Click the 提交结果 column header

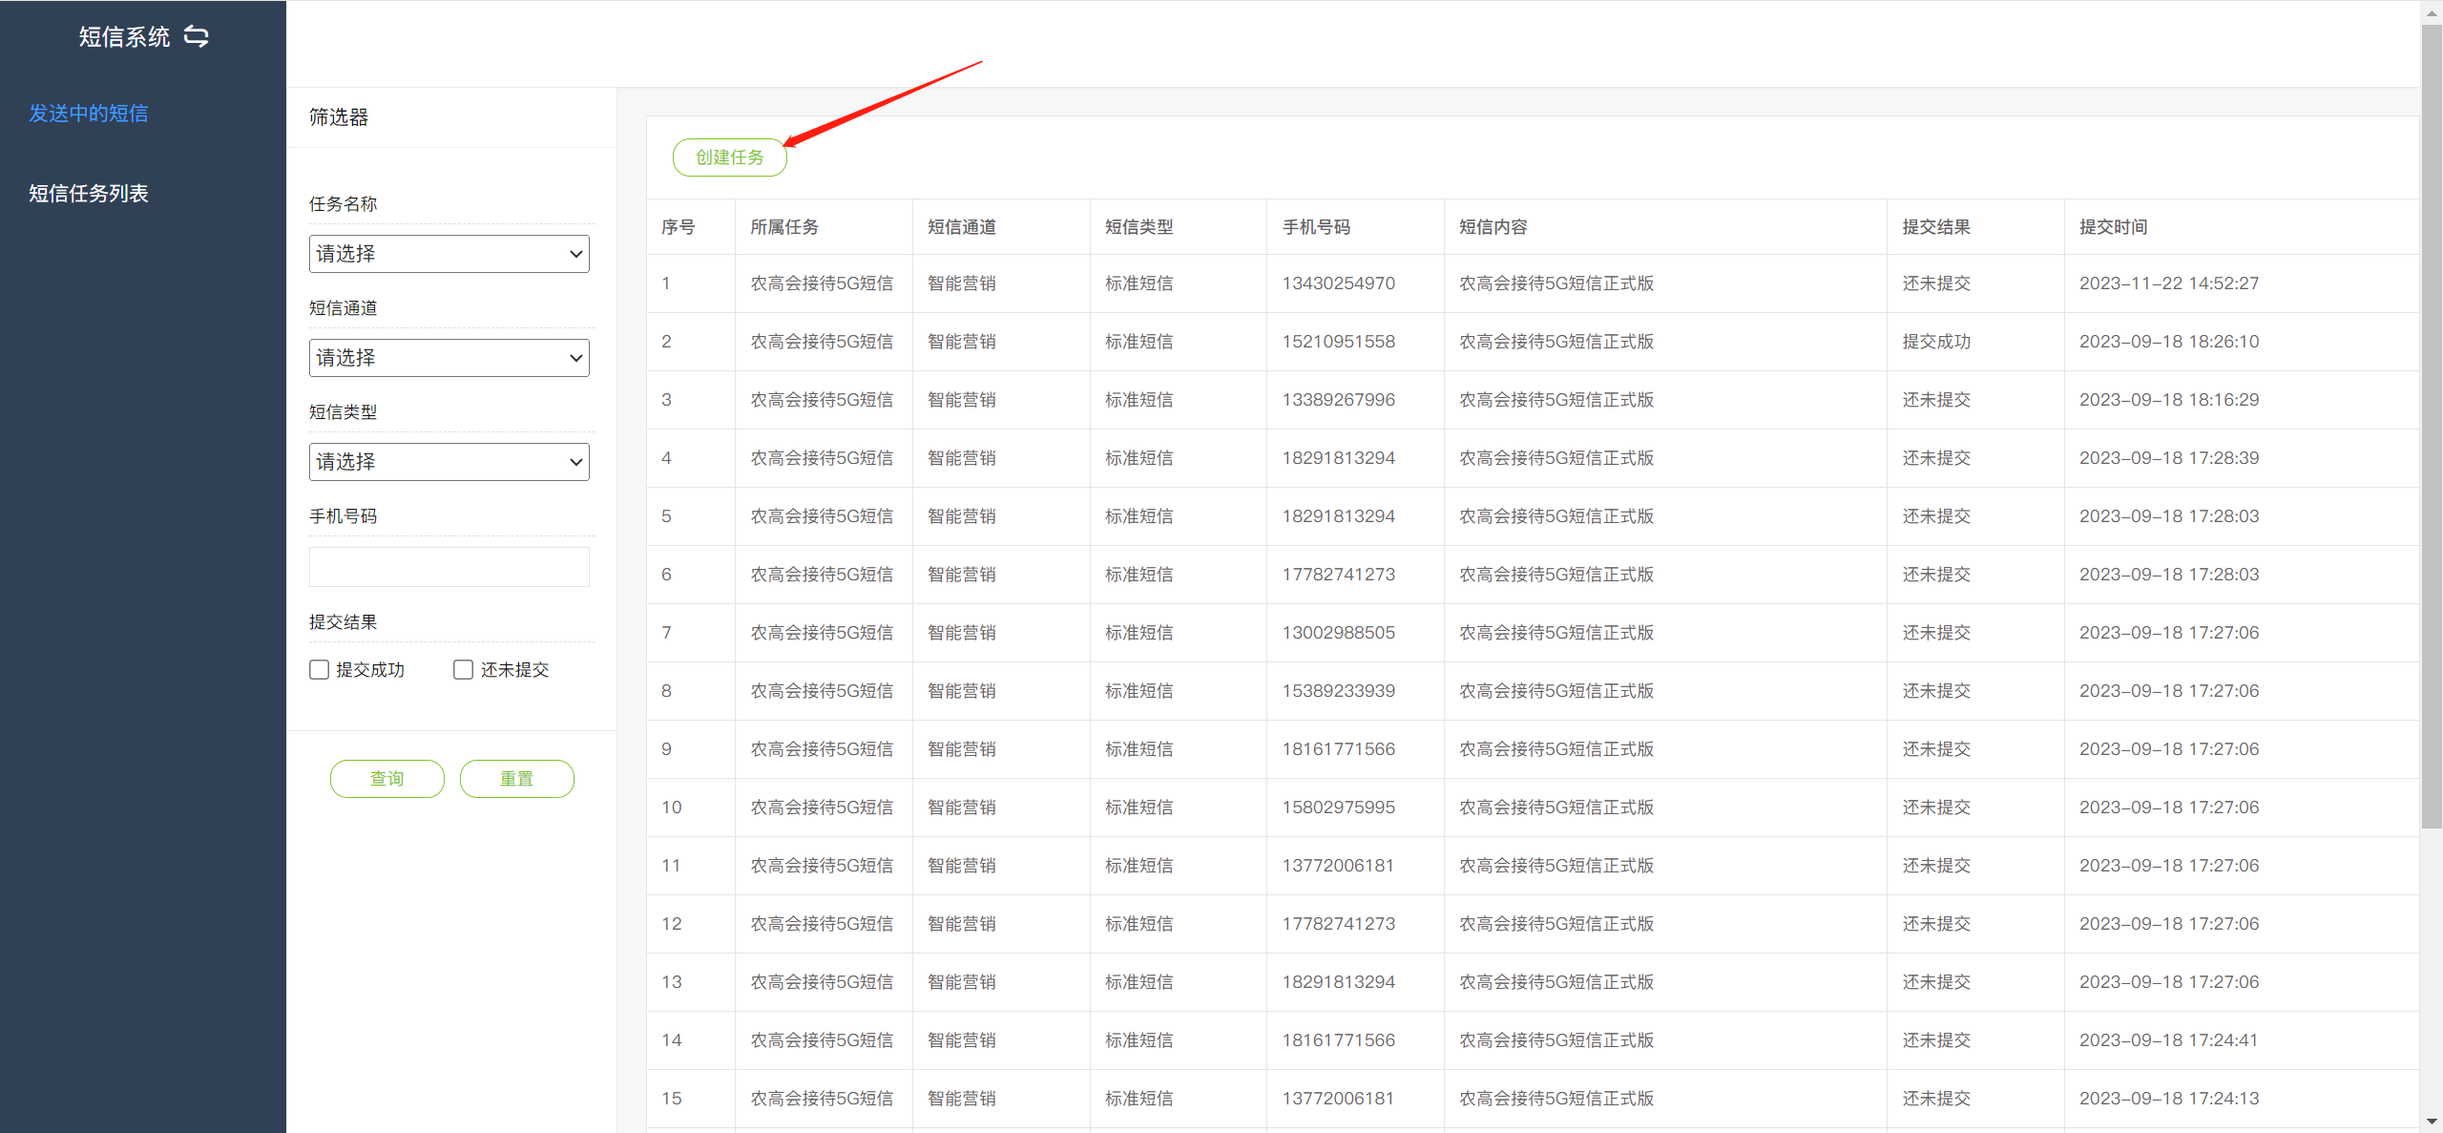coord(1935,227)
